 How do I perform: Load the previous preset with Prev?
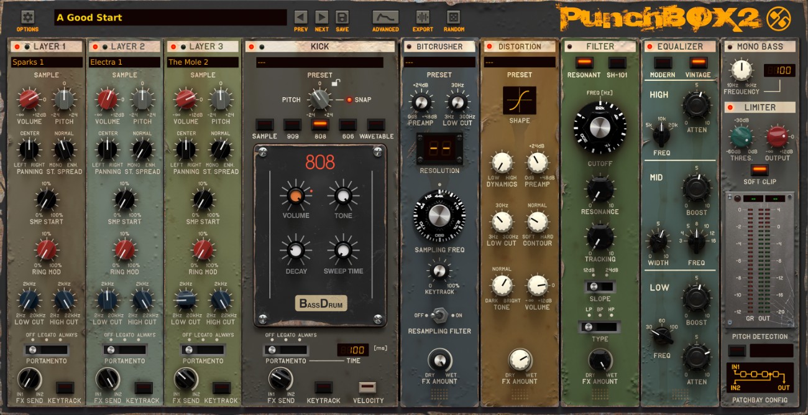[x=301, y=17]
